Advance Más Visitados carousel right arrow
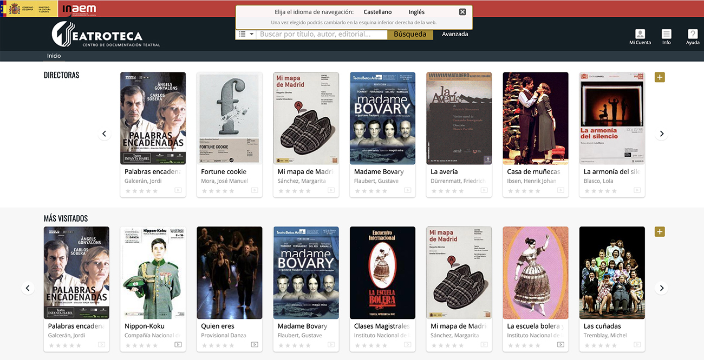This screenshot has width=704, height=360. [x=661, y=288]
